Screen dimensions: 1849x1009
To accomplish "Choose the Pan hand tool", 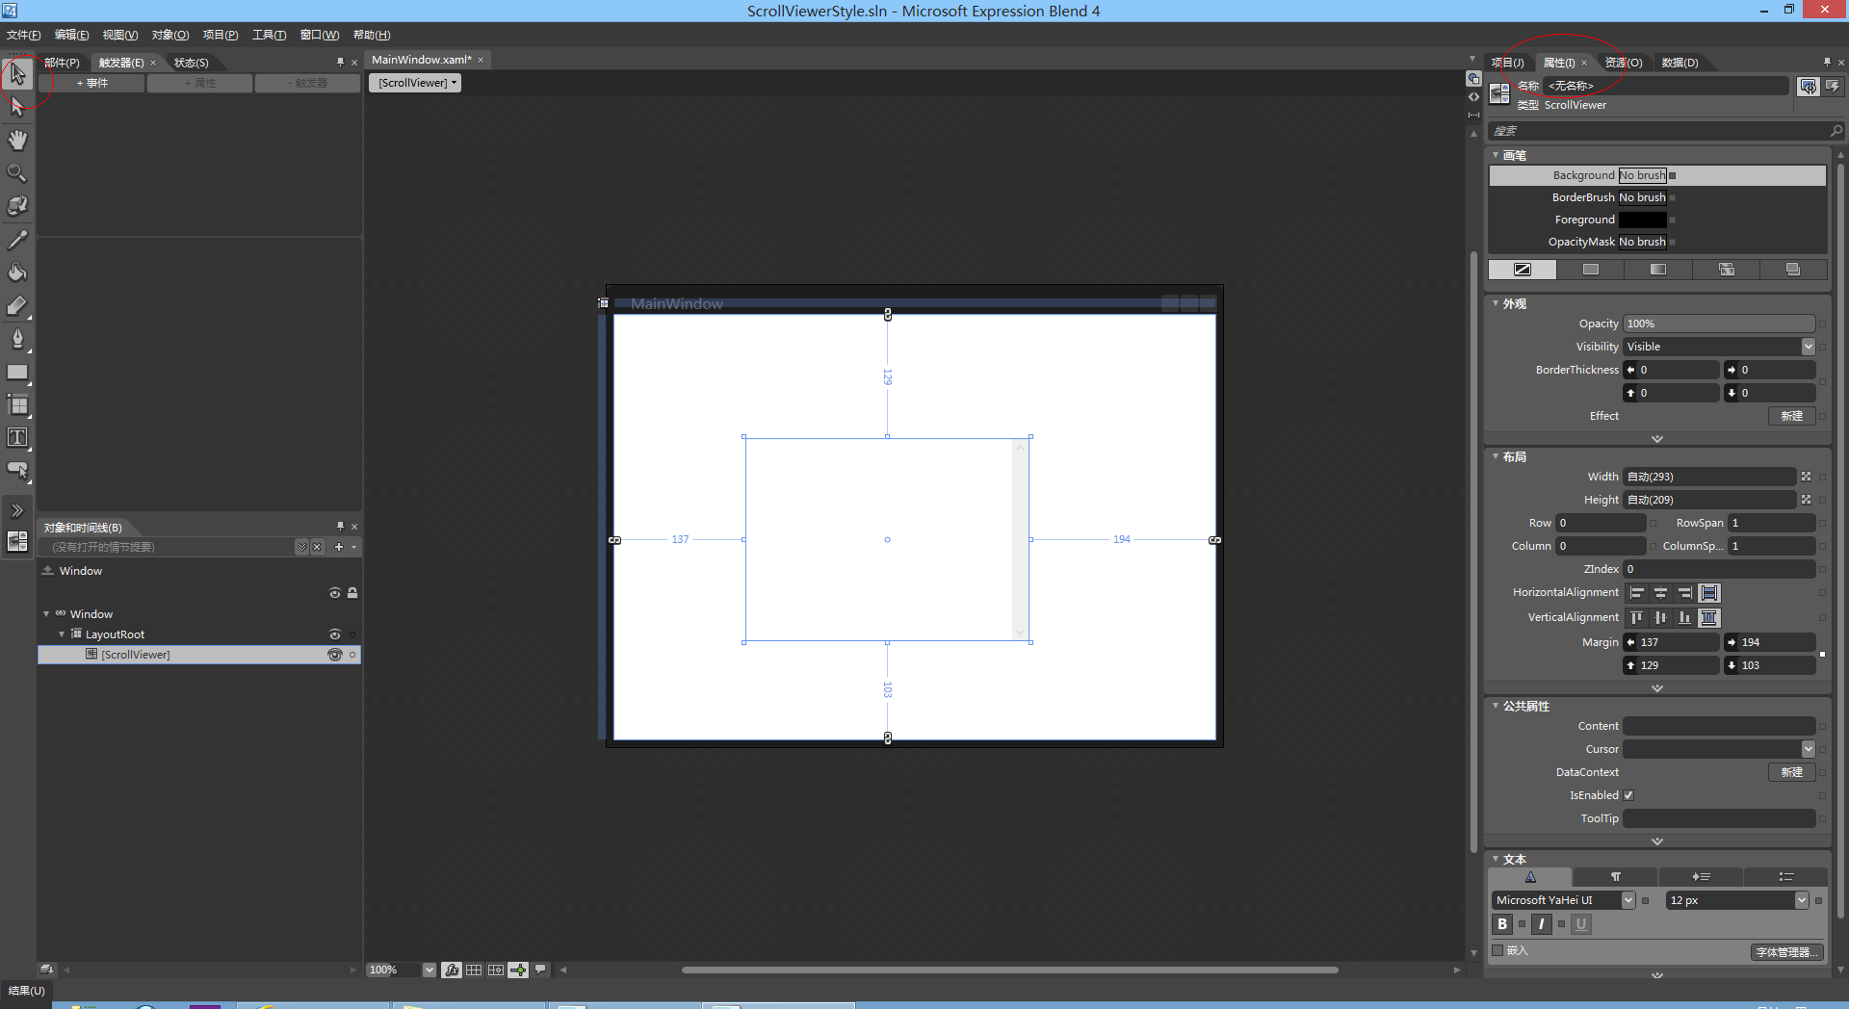I will 17,140.
